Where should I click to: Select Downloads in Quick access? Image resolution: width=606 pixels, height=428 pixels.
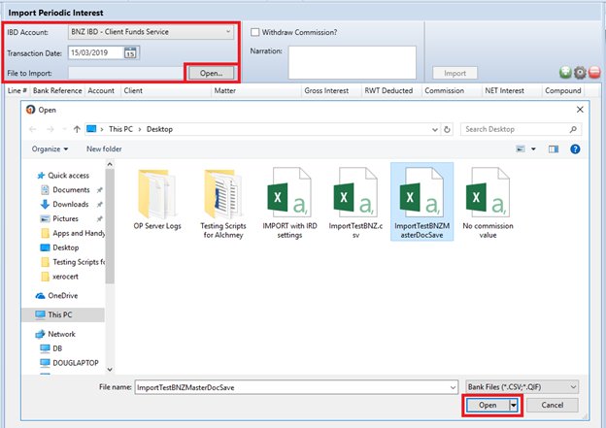[x=70, y=205]
